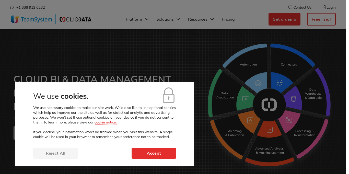This screenshot has width=349, height=174.
Task: Click the "We use cookies." heading
Action: coord(61,96)
